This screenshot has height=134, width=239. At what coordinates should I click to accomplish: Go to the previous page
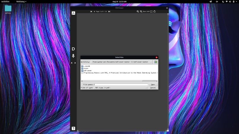(x=94, y=12)
